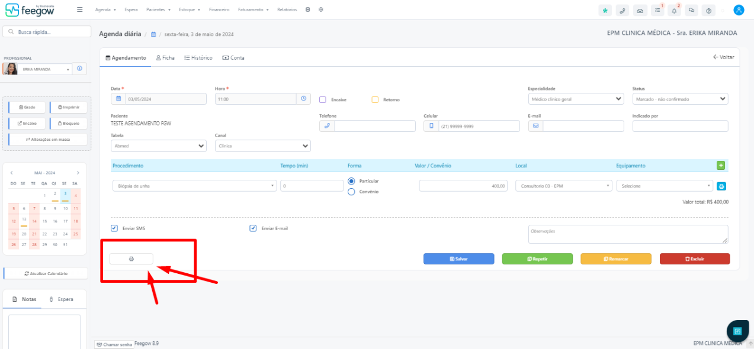
Task: Open the settings gear in top menu
Action: click(320, 9)
